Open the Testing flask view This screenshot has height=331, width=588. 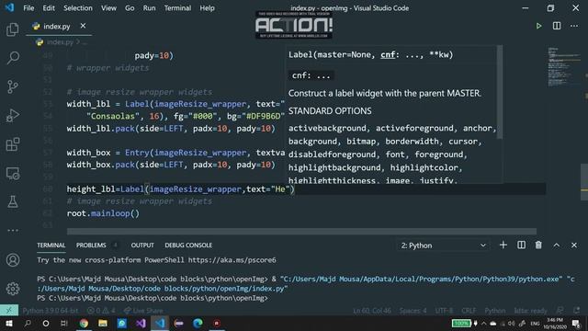click(x=12, y=202)
